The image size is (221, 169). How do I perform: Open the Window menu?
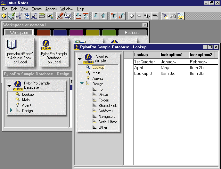[67, 9]
